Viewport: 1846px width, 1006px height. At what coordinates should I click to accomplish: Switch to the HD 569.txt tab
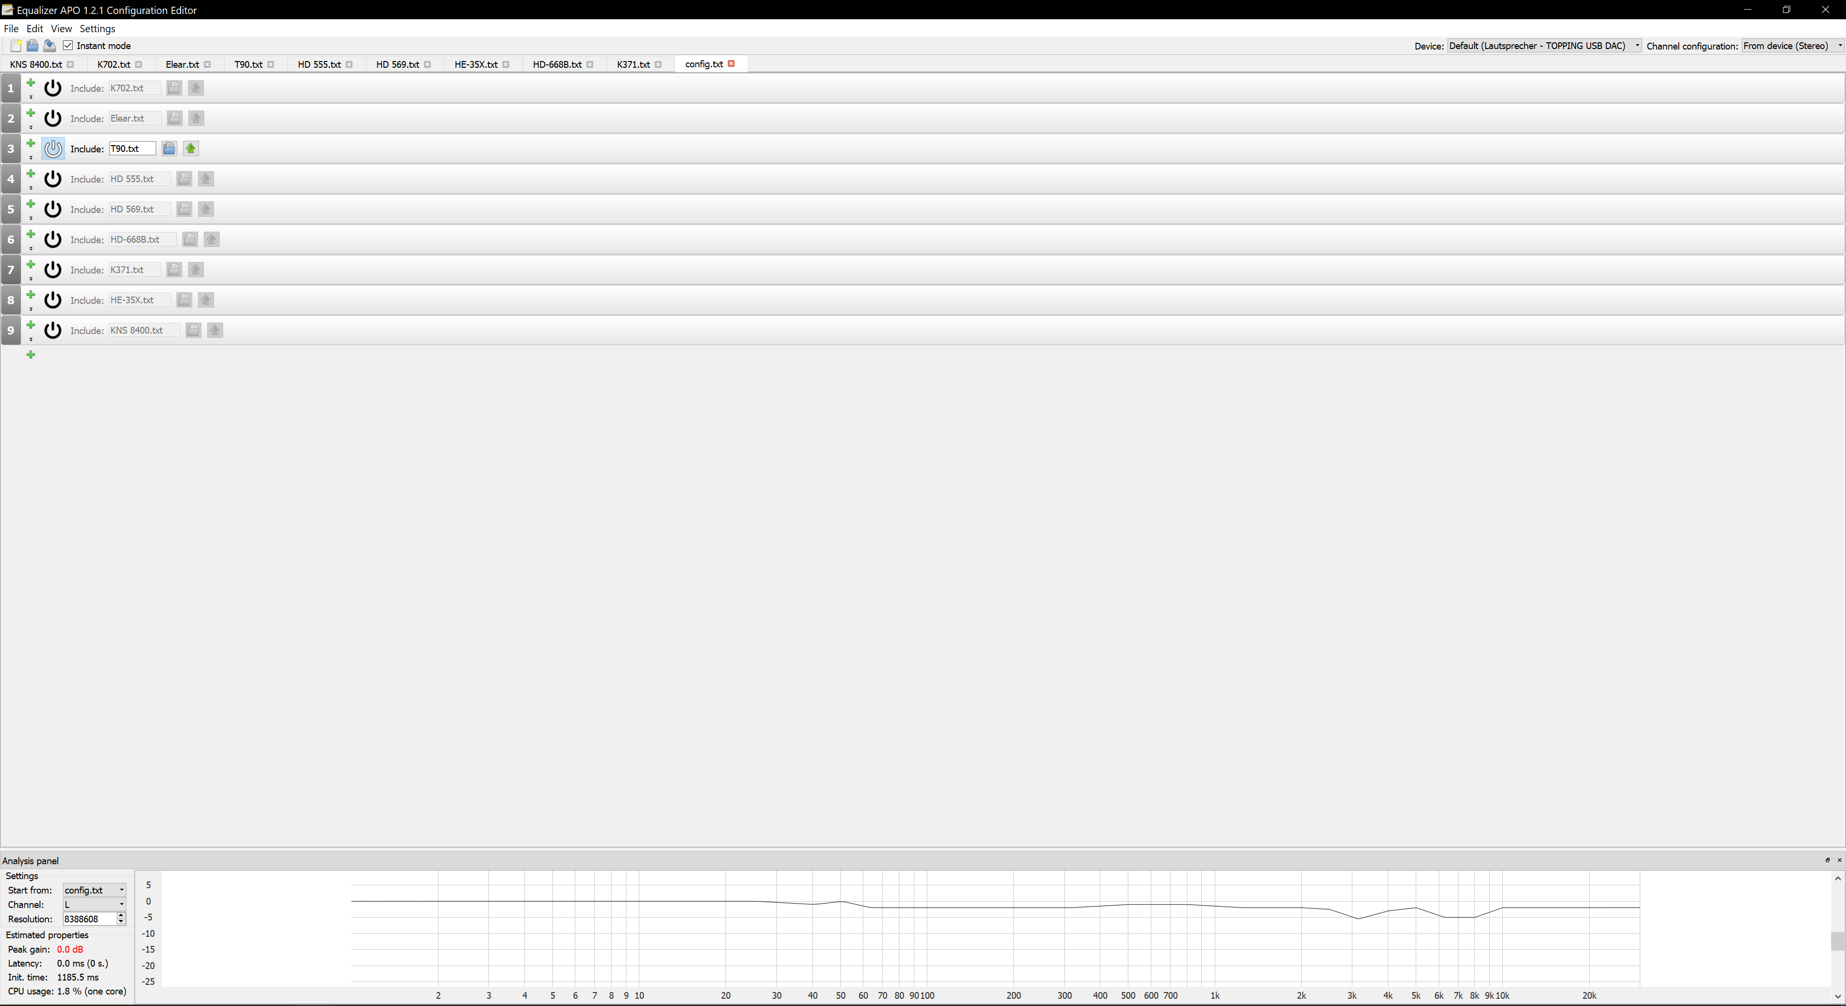click(397, 64)
